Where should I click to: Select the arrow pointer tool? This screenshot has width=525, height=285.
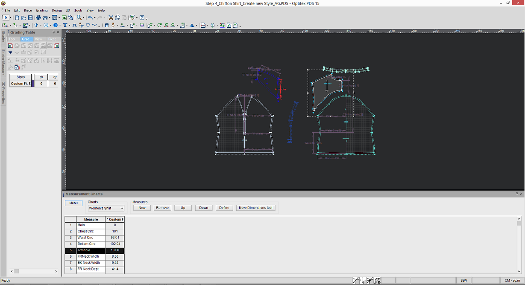pyautogui.click(x=6, y=17)
